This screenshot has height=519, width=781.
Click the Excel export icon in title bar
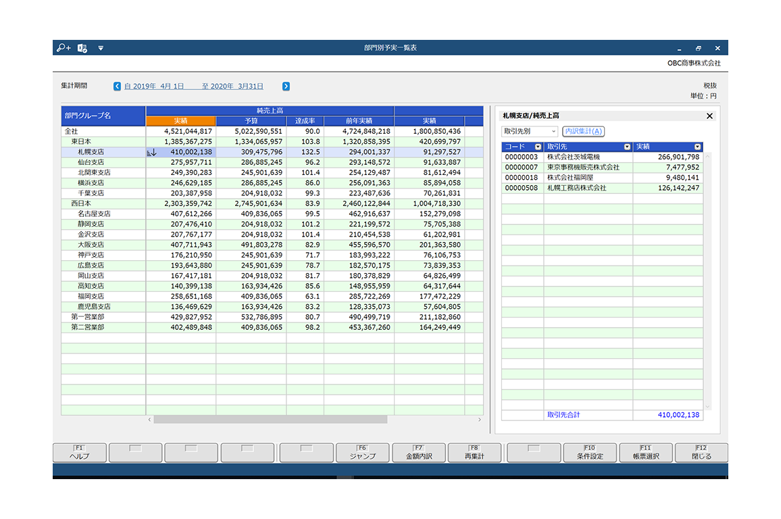click(x=82, y=48)
